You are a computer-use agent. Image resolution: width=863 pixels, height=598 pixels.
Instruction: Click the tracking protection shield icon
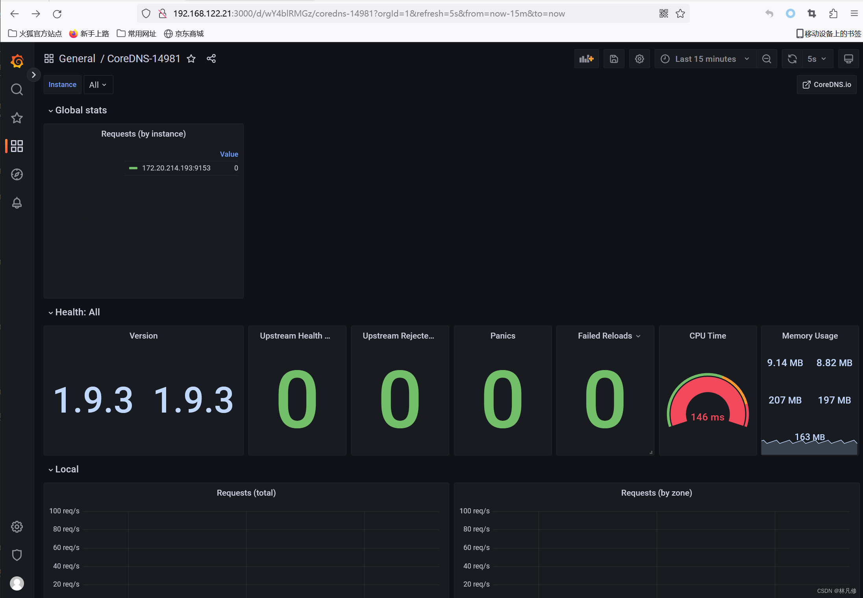pyautogui.click(x=146, y=14)
